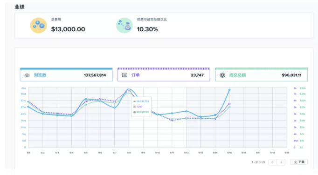Click the order list icon in the 订单 card

click(124, 75)
